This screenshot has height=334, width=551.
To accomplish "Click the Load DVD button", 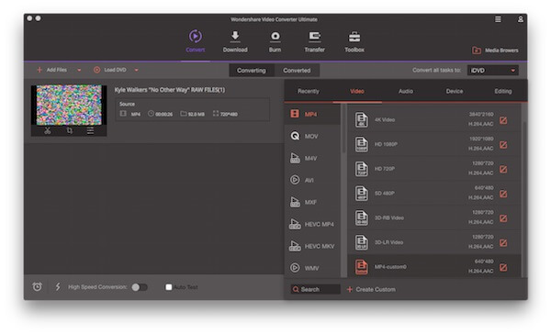I will [x=110, y=70].
